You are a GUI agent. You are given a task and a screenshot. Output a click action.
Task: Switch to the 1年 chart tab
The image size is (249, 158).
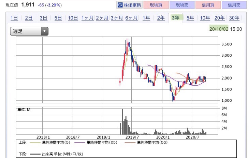coord(146,18)
